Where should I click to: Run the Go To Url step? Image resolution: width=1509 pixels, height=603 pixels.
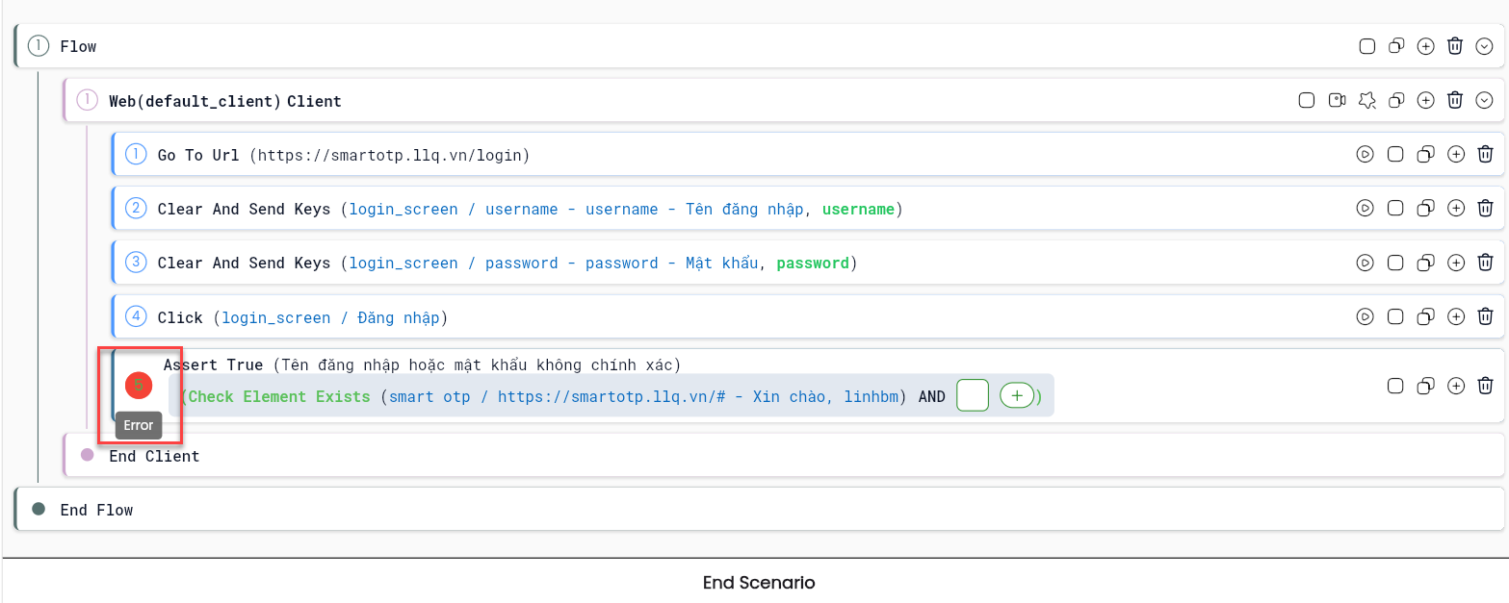(1365, 154)
